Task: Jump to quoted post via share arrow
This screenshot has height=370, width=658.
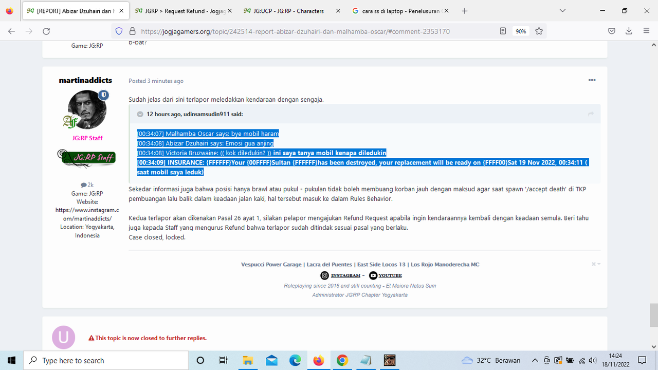Action: tap(591, 114)
